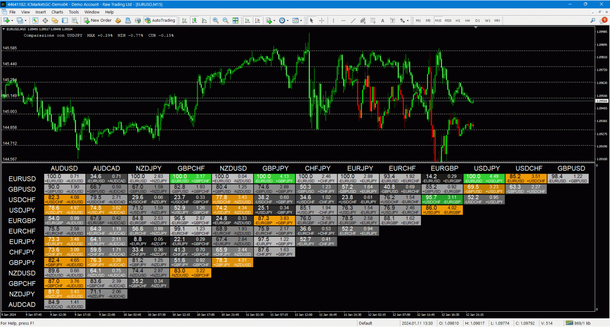Zoom in on the chart
The image size is (610, 327).
216,20
